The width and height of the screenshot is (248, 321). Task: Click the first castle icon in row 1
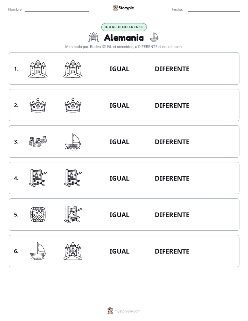pyautogui.click(x=38, y=68)
